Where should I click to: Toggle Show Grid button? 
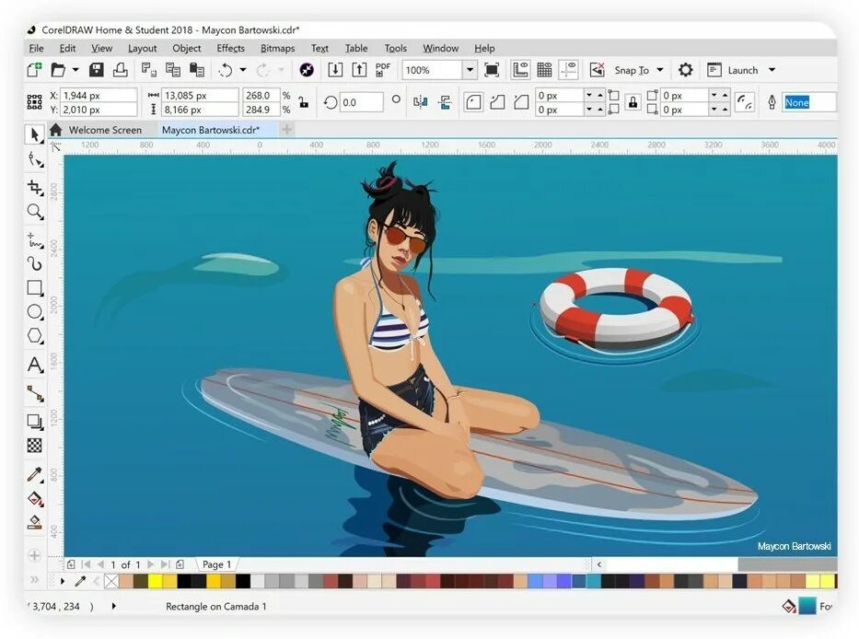coord(544,70)
